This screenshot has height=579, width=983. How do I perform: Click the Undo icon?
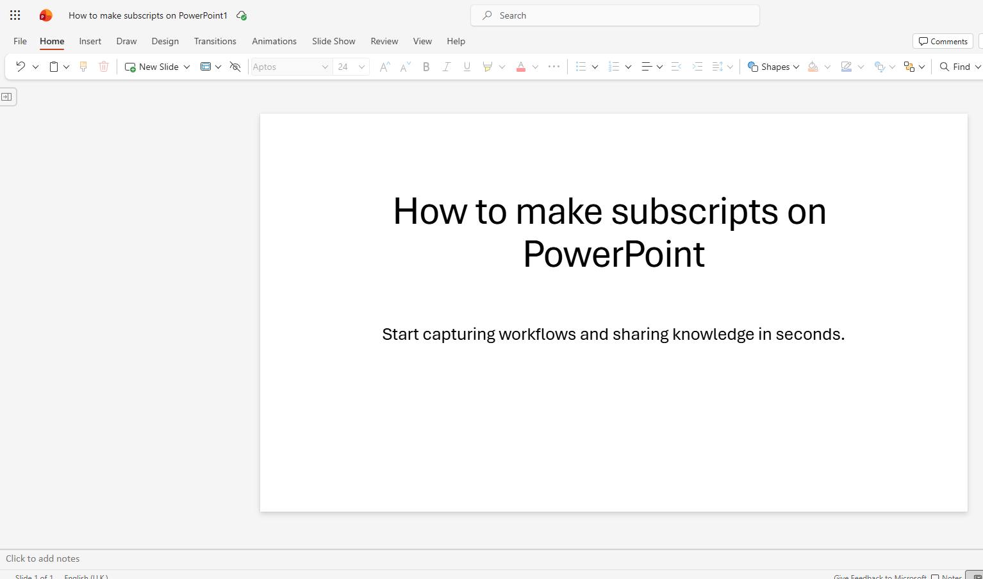coord(21,67)
